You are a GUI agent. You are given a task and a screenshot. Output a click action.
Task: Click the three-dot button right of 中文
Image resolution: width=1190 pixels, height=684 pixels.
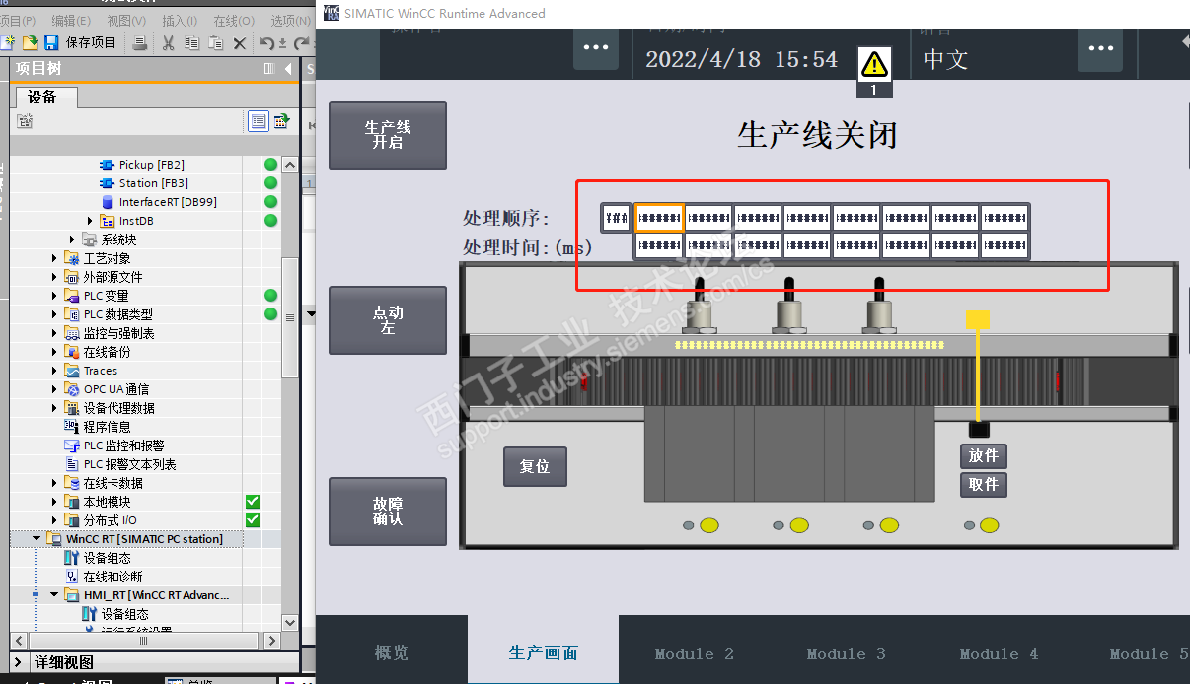(x=1100, y=48)
